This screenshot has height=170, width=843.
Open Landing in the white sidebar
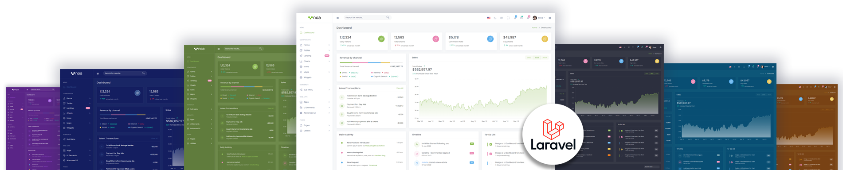point(315,56)
